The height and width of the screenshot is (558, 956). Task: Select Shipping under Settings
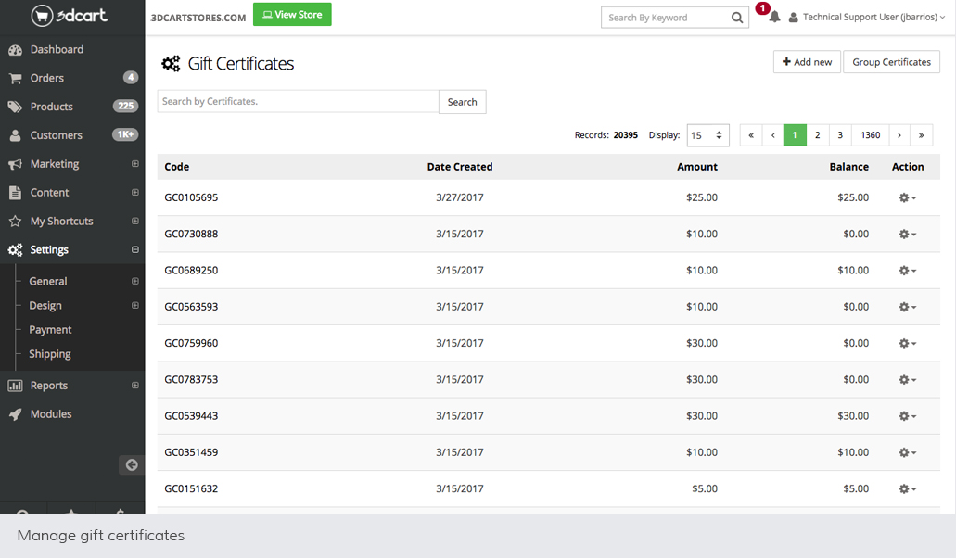click(50, 354)
